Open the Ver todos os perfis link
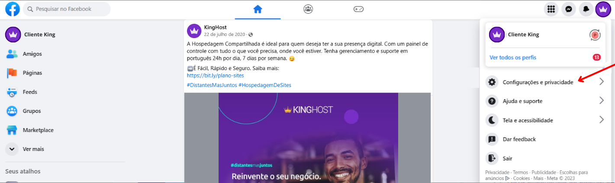This screenshot has width=615, height=183. pyautogui.click(x=513, y=58)
